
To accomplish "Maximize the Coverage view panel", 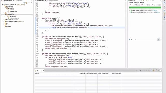I will [160, 71].
